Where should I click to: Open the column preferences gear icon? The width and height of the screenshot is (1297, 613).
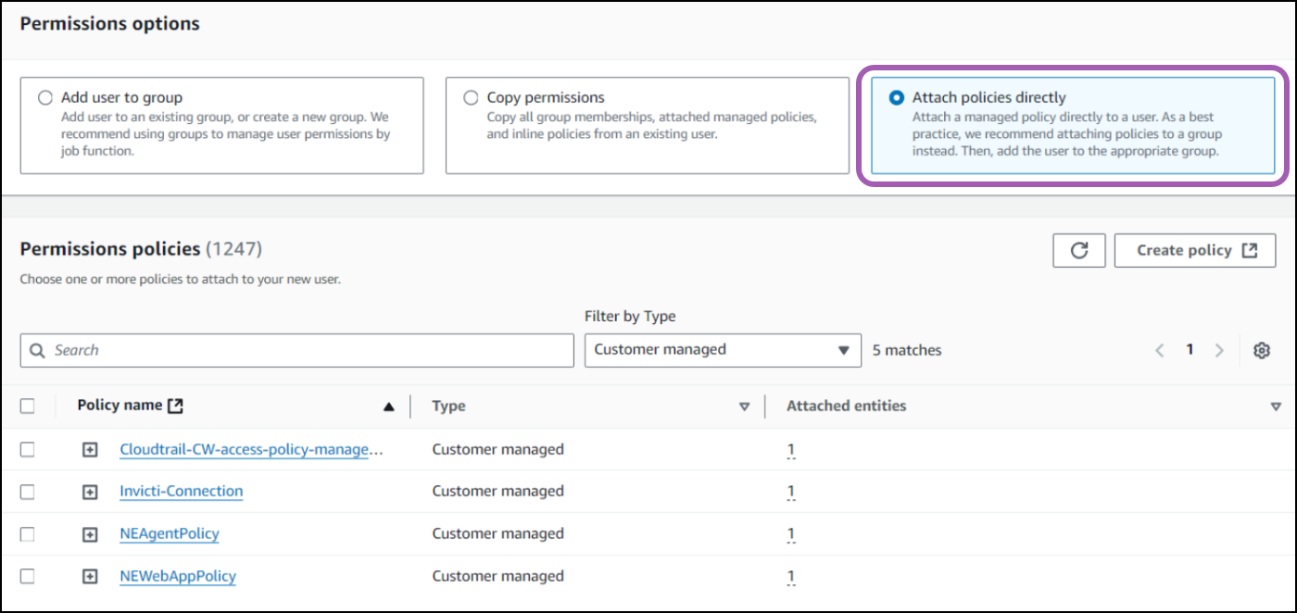coord(1262,350)
